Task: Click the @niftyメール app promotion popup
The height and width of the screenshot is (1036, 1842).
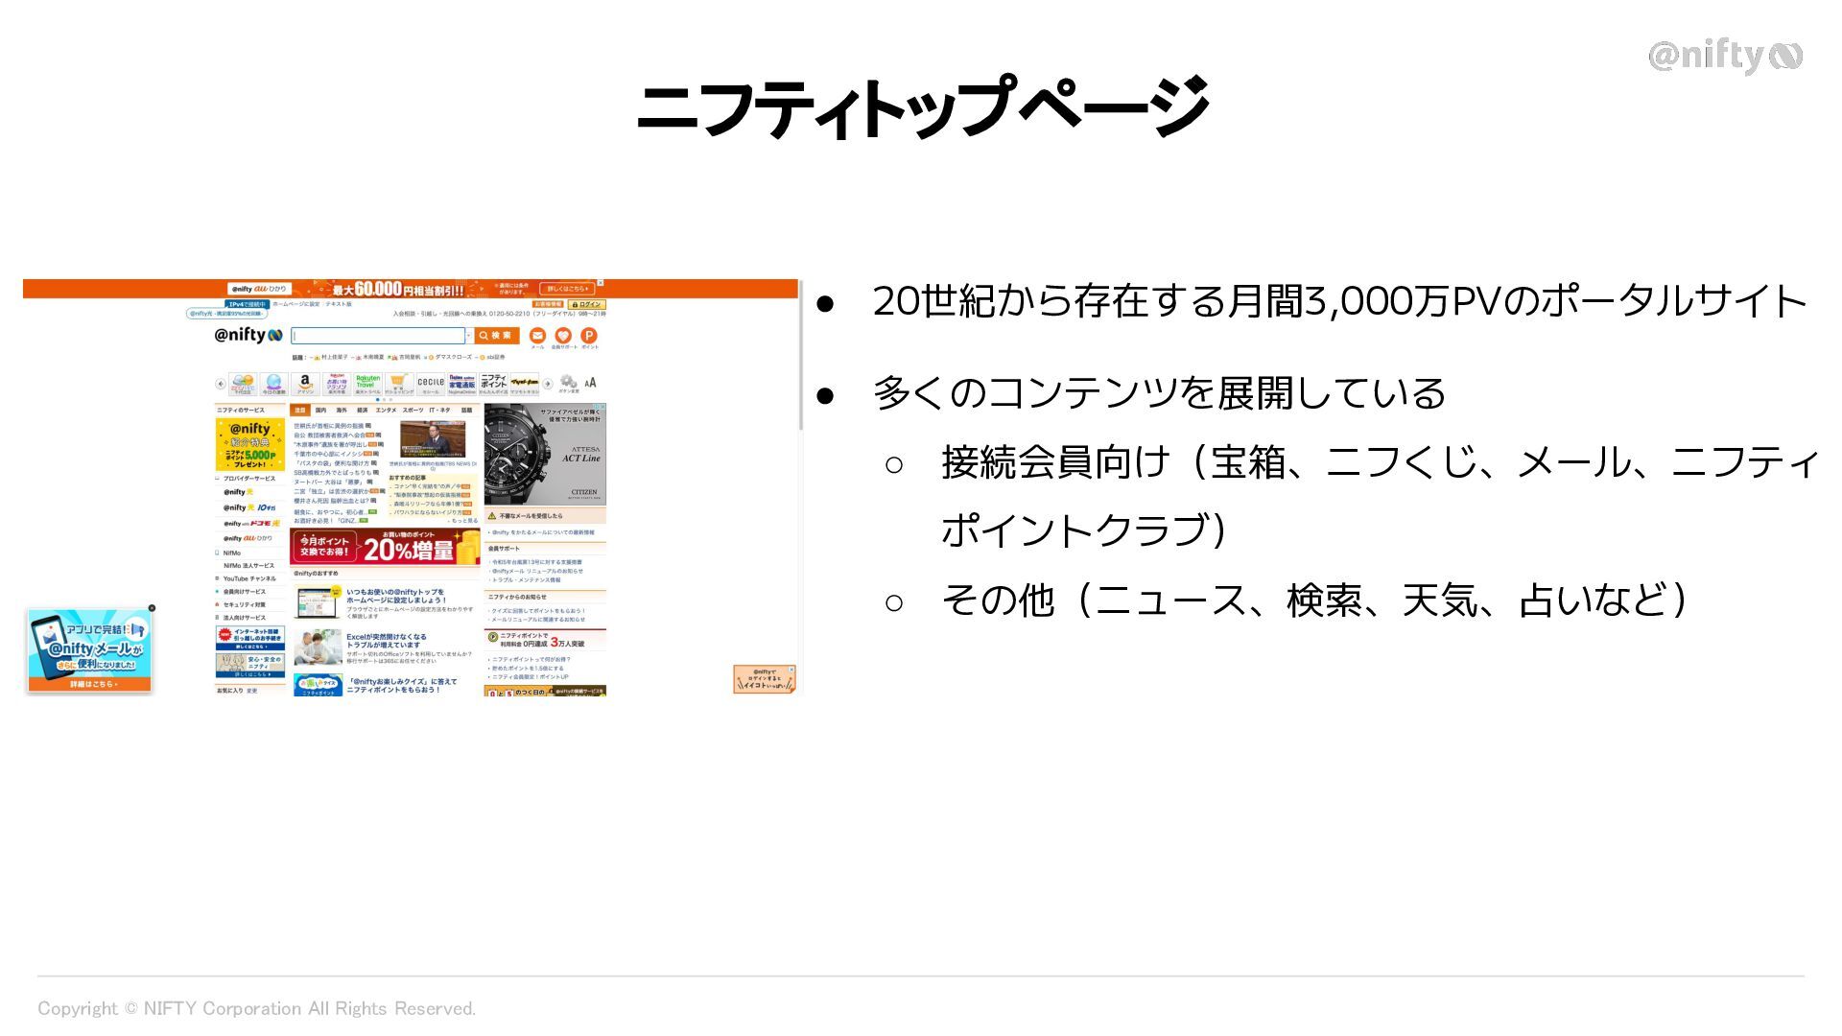Action: coord(89,650)
